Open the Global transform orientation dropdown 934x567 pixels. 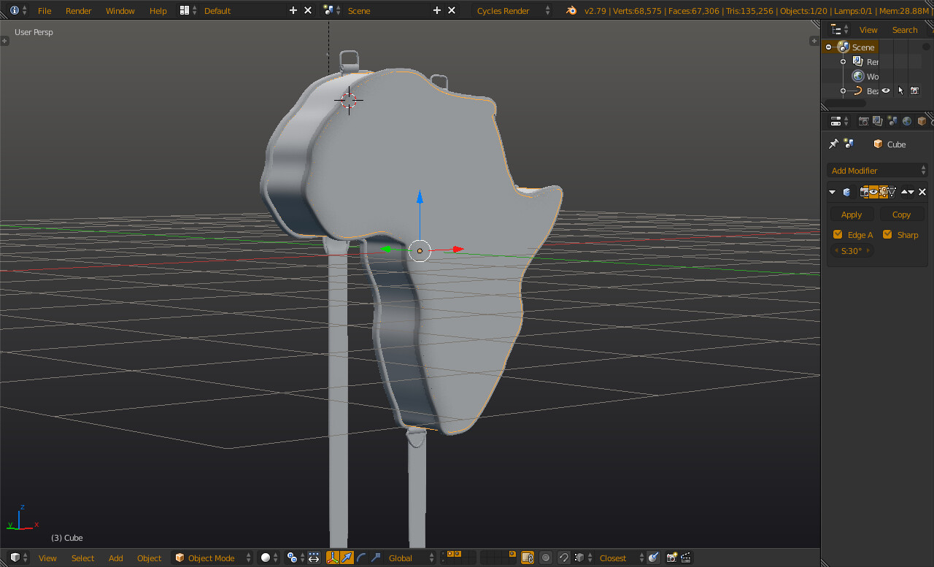coord(410,558)
